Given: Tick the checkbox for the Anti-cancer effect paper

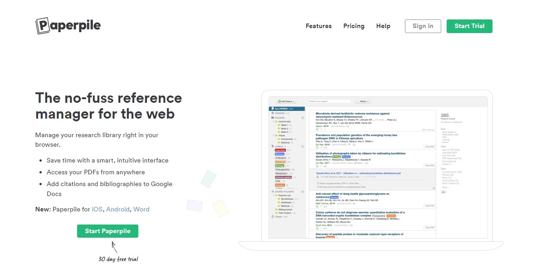Looking at the screenshot, I should point(312,194).
